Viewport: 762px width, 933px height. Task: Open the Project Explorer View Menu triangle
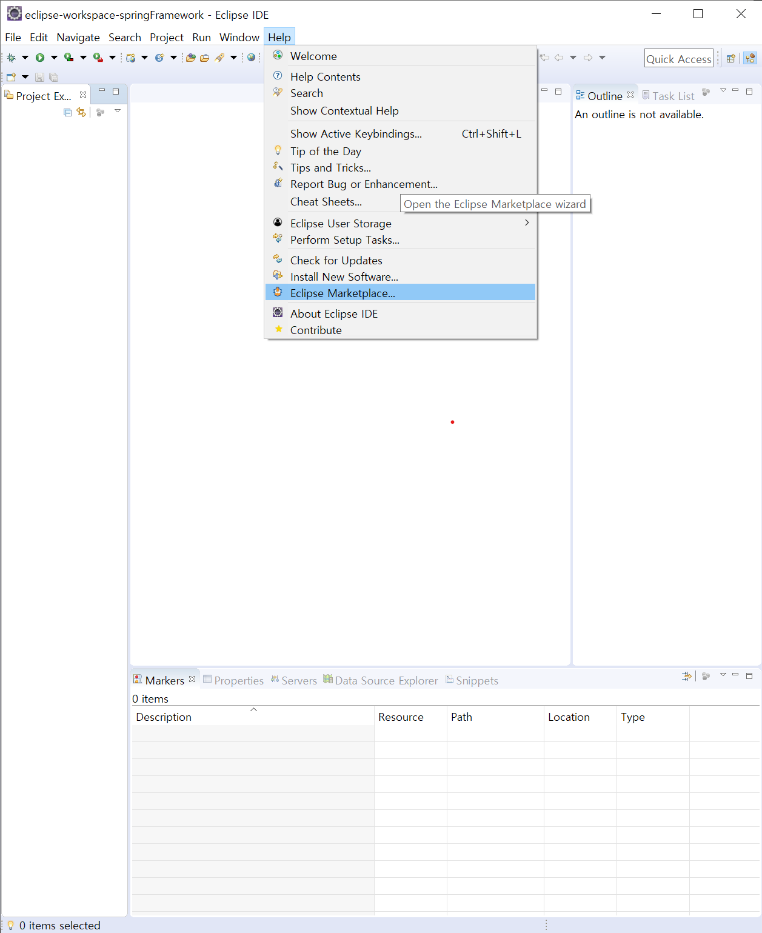pyautogui.click(x=118, y=111)
